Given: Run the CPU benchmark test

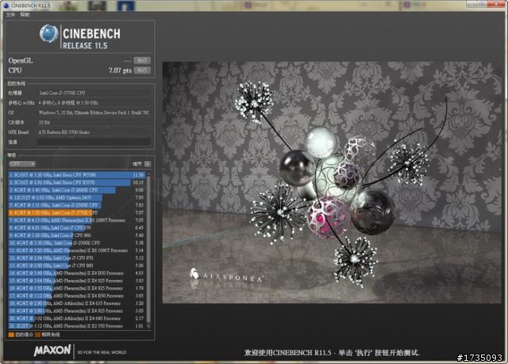Looking at the screenshot, I should click(142, 71).
